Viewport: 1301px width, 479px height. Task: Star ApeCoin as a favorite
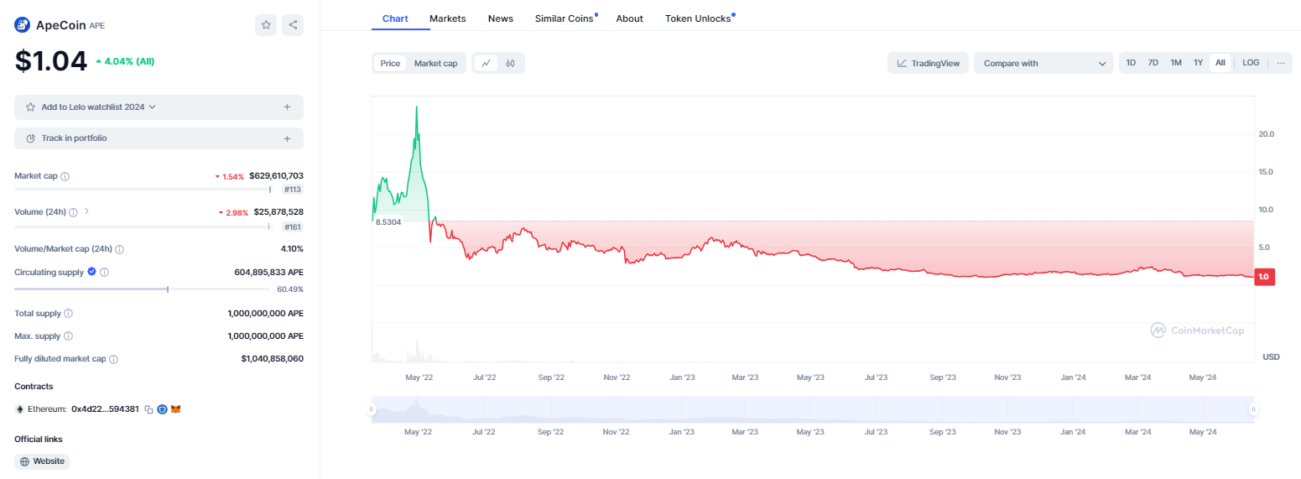click(266, 25)
